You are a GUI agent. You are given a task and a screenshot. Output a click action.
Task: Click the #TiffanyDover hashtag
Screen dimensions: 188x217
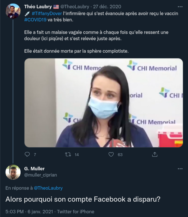tap(47, 14)
